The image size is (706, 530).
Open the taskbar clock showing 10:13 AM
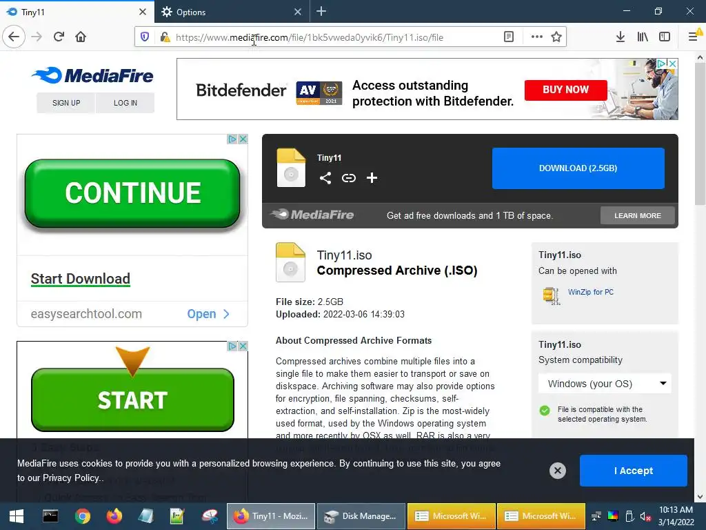pos(676,516)
